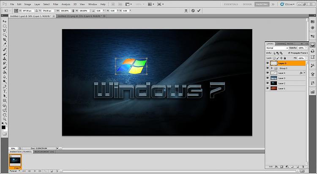Switch to Essentials workspace
Viewport: 317px width, 174px height.
(231, 4)
